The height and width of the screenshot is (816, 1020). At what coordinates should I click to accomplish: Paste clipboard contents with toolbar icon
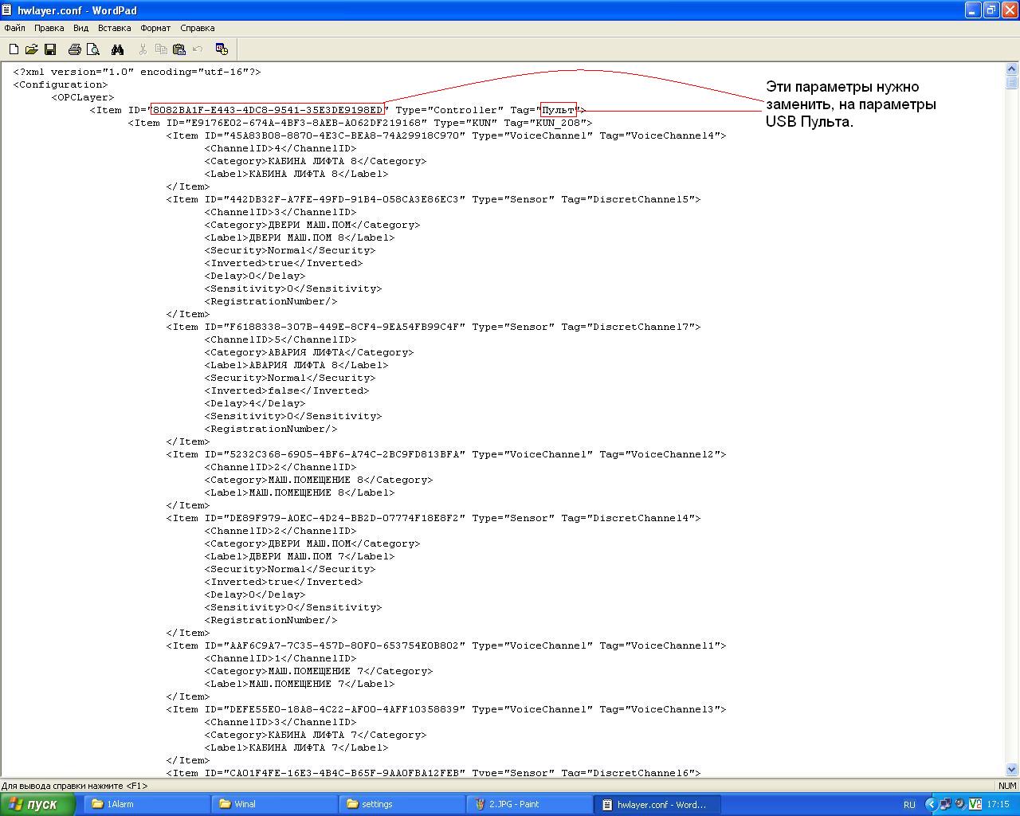(x=179, y=49)
